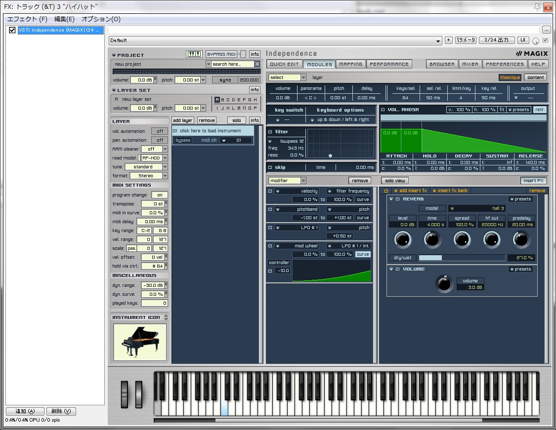
Task: Click the keyboard horizontal scrollbar
Action: pyautogui.click(x=348, y=421)
